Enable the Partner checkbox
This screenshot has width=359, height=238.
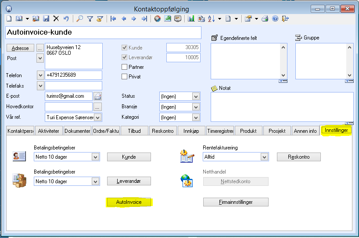[x=124, y=67]
